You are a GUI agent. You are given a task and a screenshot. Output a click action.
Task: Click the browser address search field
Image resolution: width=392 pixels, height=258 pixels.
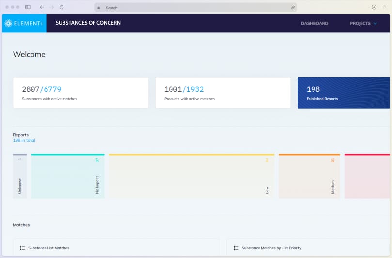click(x=194, y=8)
